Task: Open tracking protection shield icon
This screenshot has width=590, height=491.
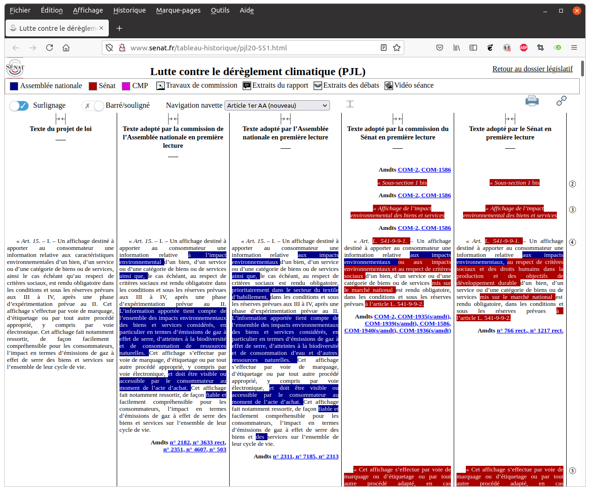Action: click(109, 48)
